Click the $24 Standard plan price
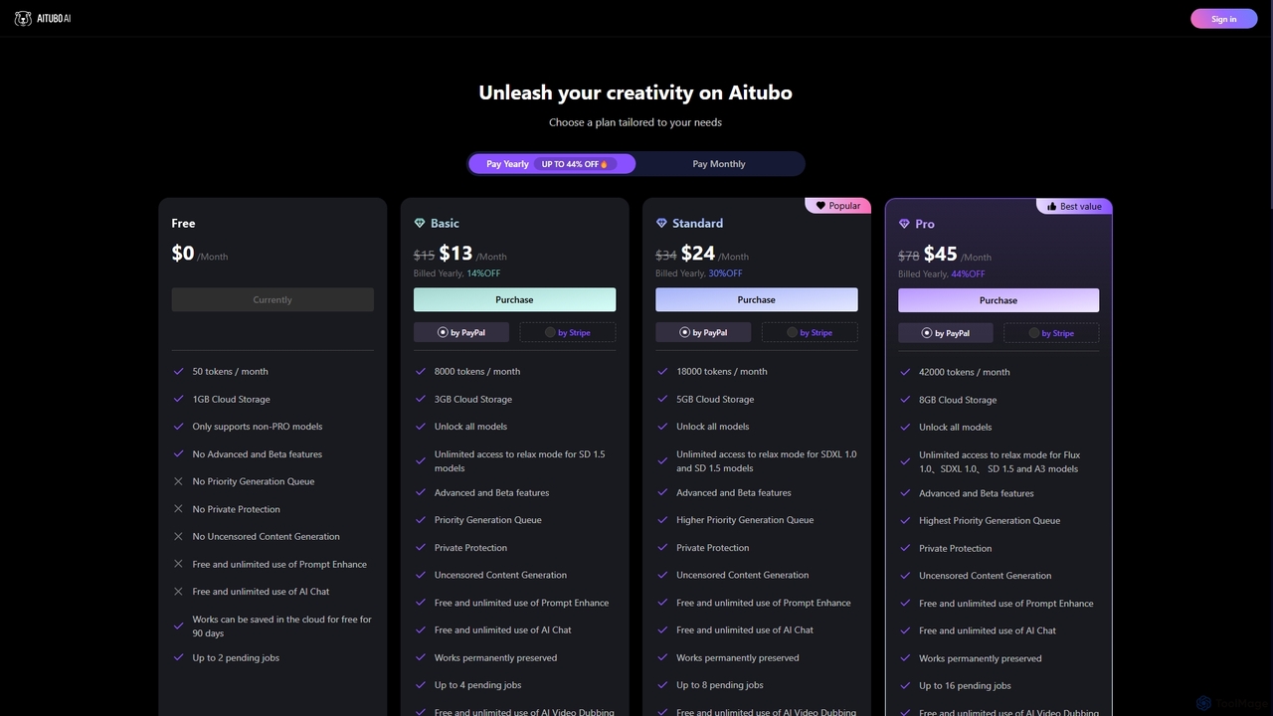This screenshot has height=716, width=1273. click(x=698, y=253)
